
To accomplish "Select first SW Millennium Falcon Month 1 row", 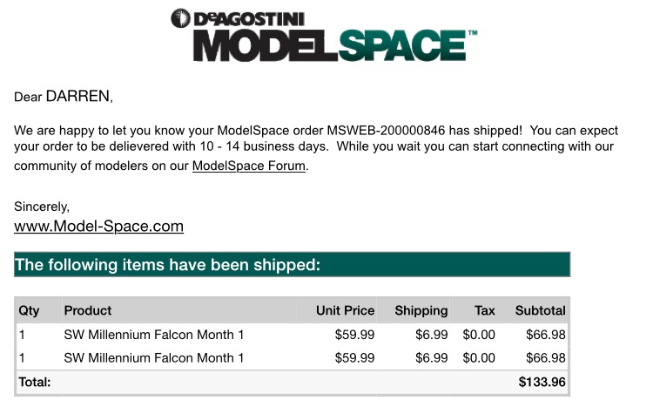I will coord(292,335).
